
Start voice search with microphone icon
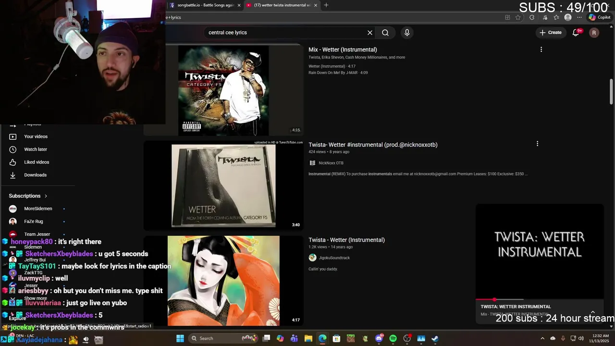pyautogui.click(x=407, y=33)
